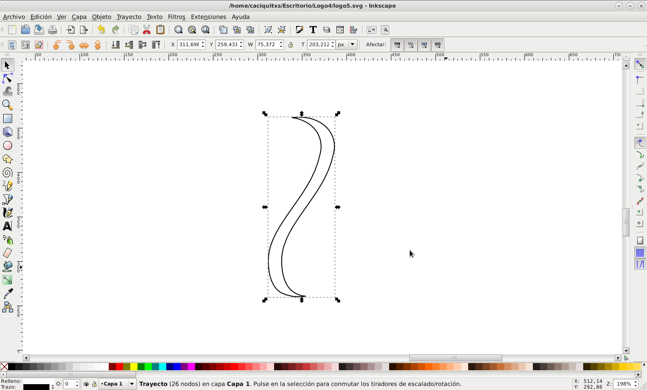Open the Archivo menu
Screen dimensions: 647x390
click(x=14, y=17)
